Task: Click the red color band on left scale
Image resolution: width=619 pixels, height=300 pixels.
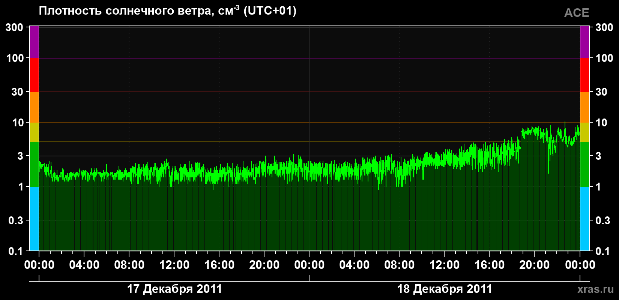Action: coord(34,75)
